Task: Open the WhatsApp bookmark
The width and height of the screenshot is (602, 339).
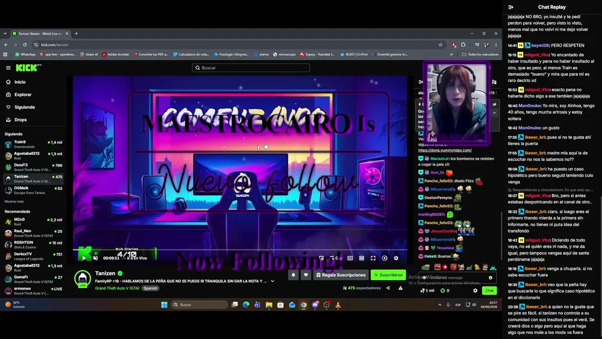Action: [x=25, y=54]
